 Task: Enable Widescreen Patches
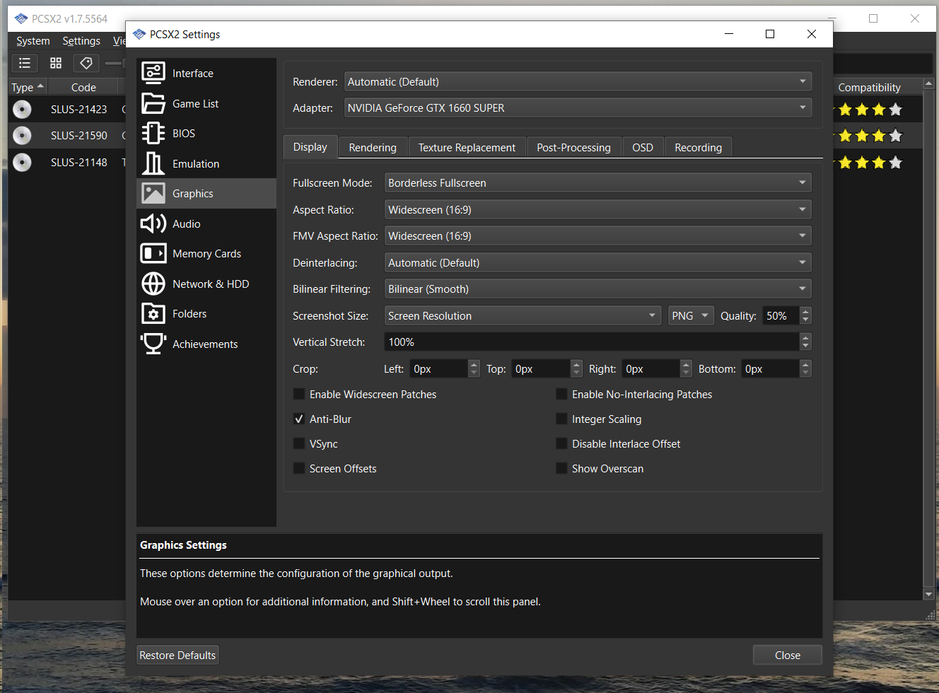point(299,394)
